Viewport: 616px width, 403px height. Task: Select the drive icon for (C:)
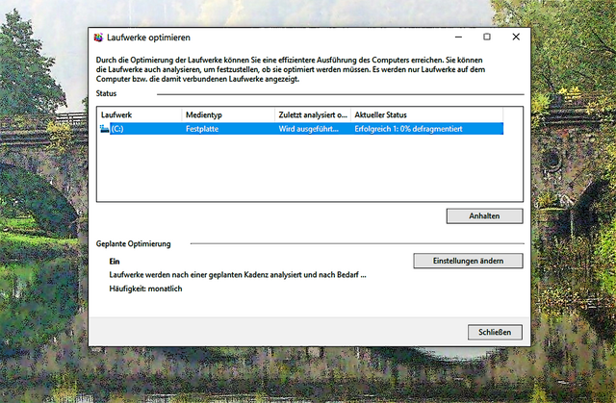pyautogui.click(x=105, y=129)
